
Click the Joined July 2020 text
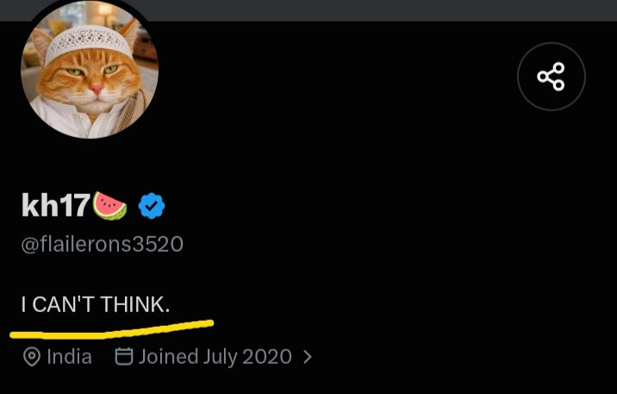[x=215, y=357]
